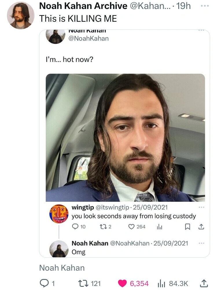Open more options for the main post

205,6
